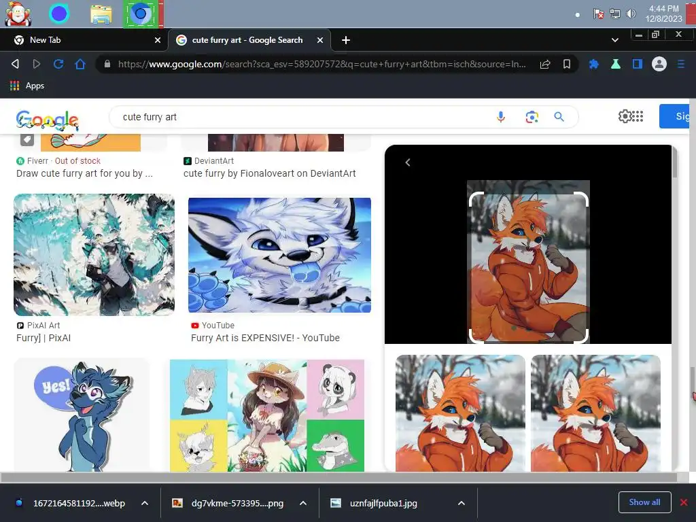Click the page horizontal scrollbar

click(339, 478)
